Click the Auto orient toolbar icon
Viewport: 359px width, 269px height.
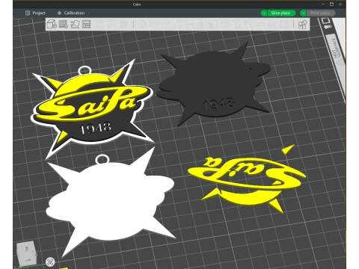[x=75, y=24]
